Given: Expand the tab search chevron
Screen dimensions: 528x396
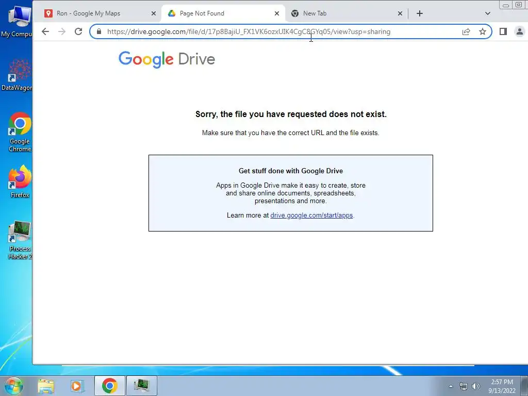Looking at the screenshot, I should click(488, 13).
